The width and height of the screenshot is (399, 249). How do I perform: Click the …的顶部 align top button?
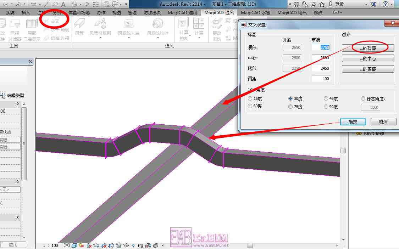pyautogui.click(x=368, y=48)
